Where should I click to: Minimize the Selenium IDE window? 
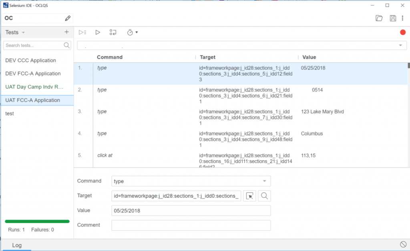click(x=372, y=5)
